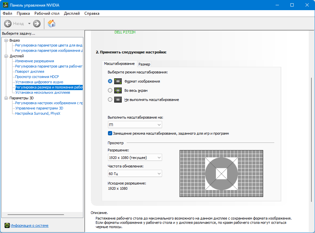This screenshot has width=315, height=233.
Task: Select the 'Во весь экран' radio button
Action: 110,90
